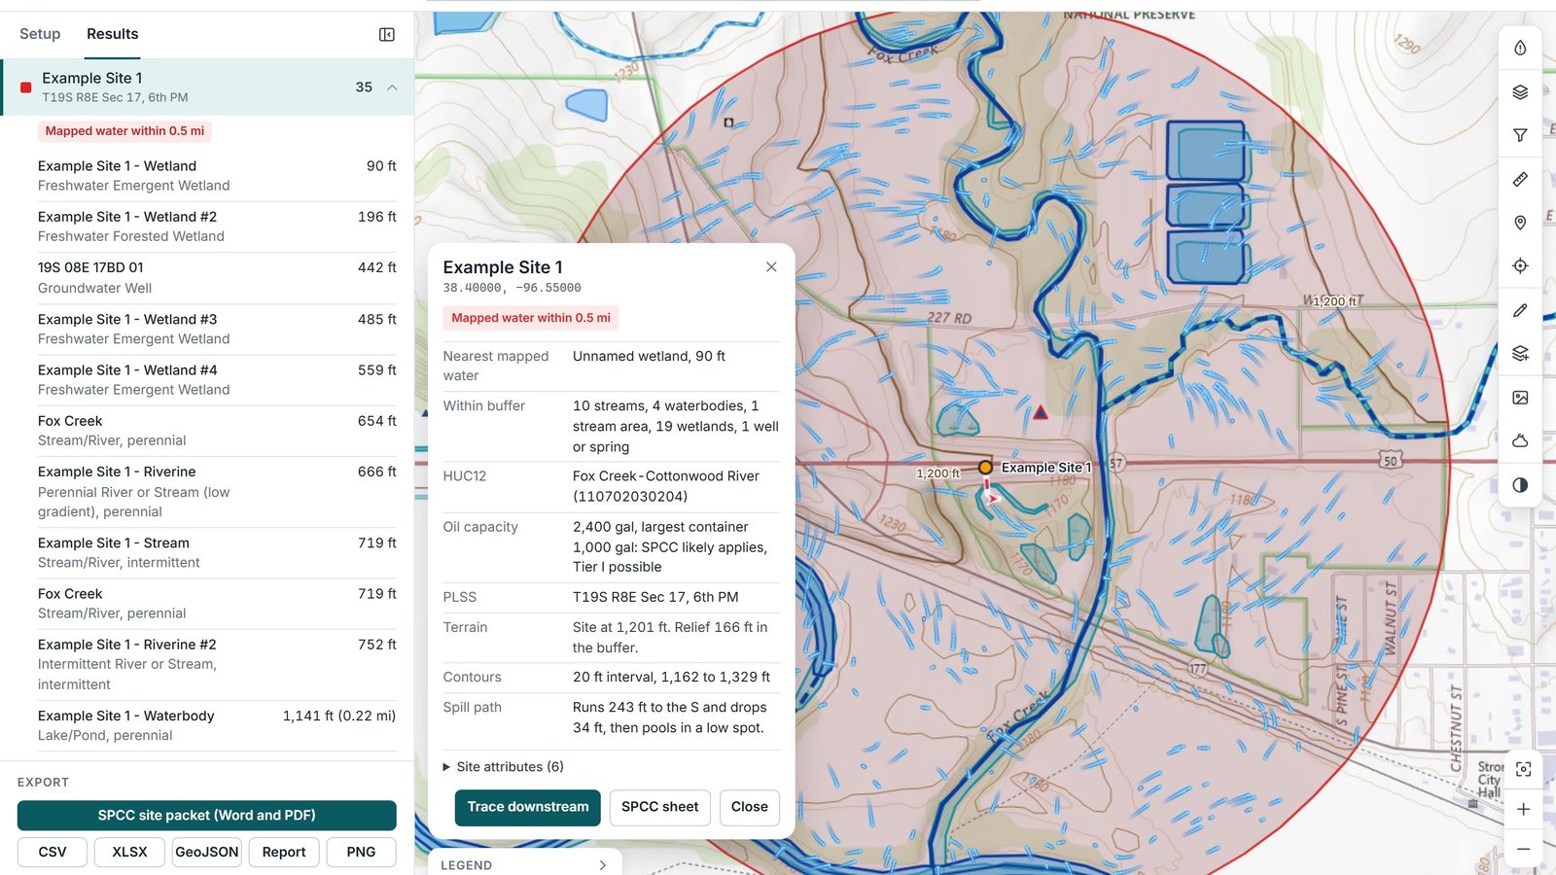Export results as GeoJSON

tap(207, 852)
